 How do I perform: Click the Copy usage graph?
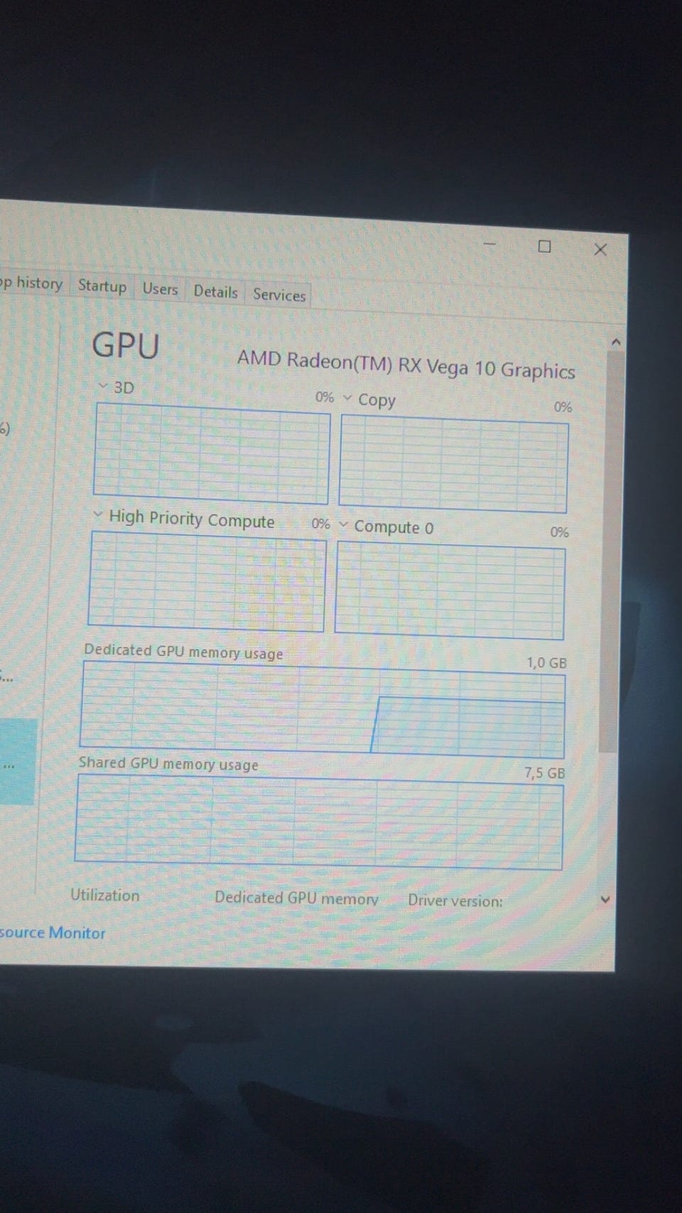tap(454, 463)
